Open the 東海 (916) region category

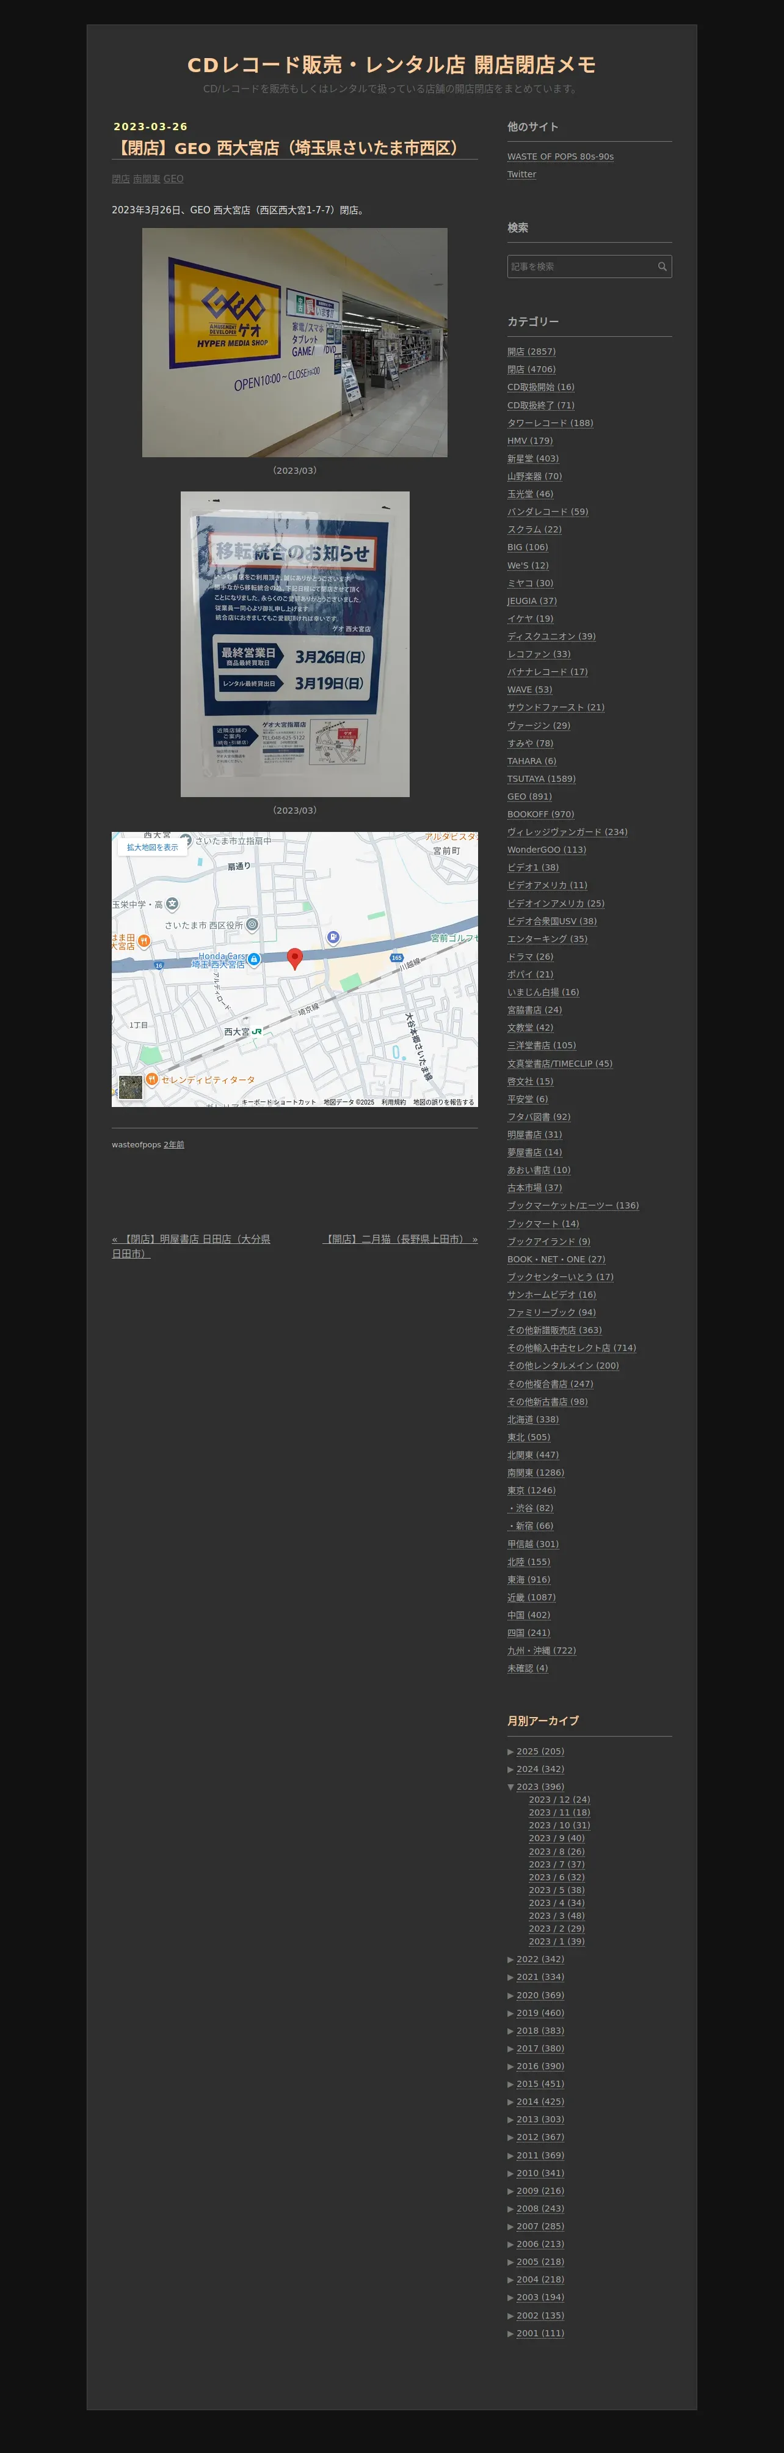pos(529,1580)
